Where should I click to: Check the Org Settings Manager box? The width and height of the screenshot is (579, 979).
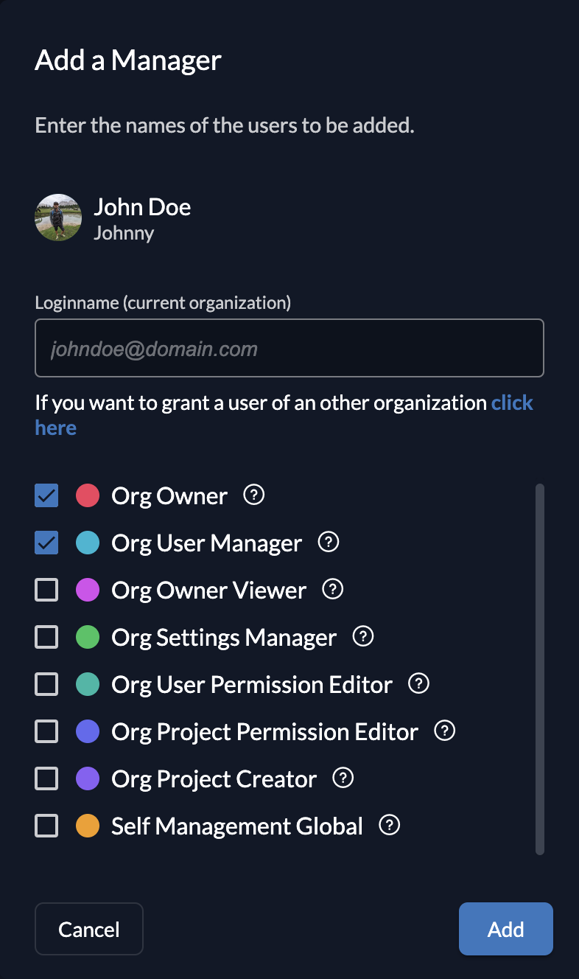tap(46, 638)
